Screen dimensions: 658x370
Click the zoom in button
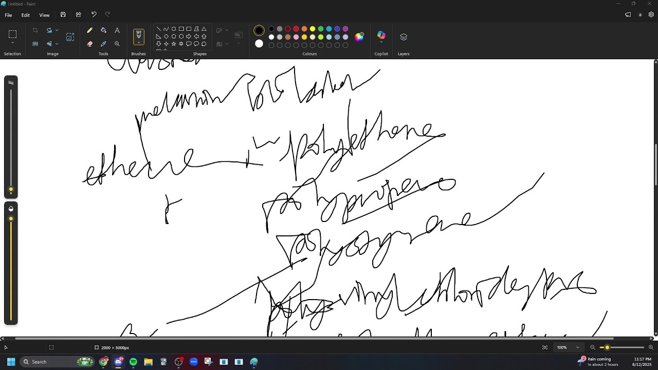coord(651,347)
